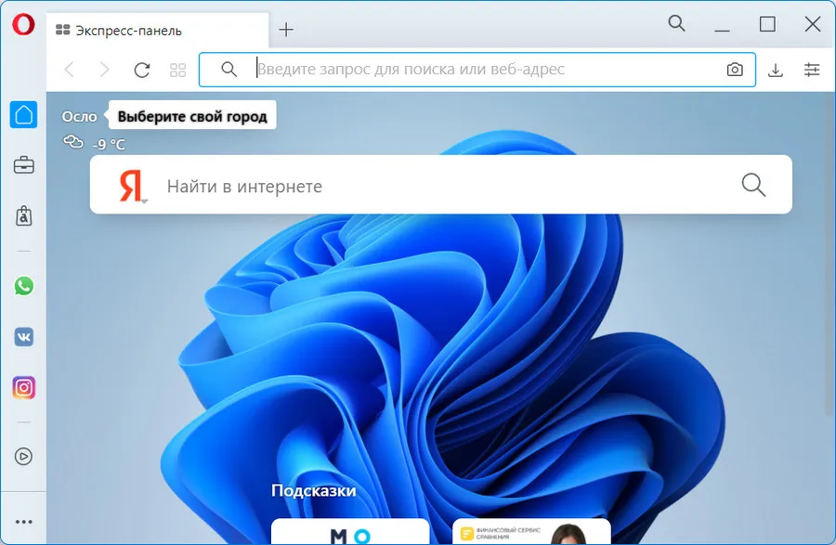Click the Home icon in sidebar
This screenshot has height=545, width=836.
(24, 115)
